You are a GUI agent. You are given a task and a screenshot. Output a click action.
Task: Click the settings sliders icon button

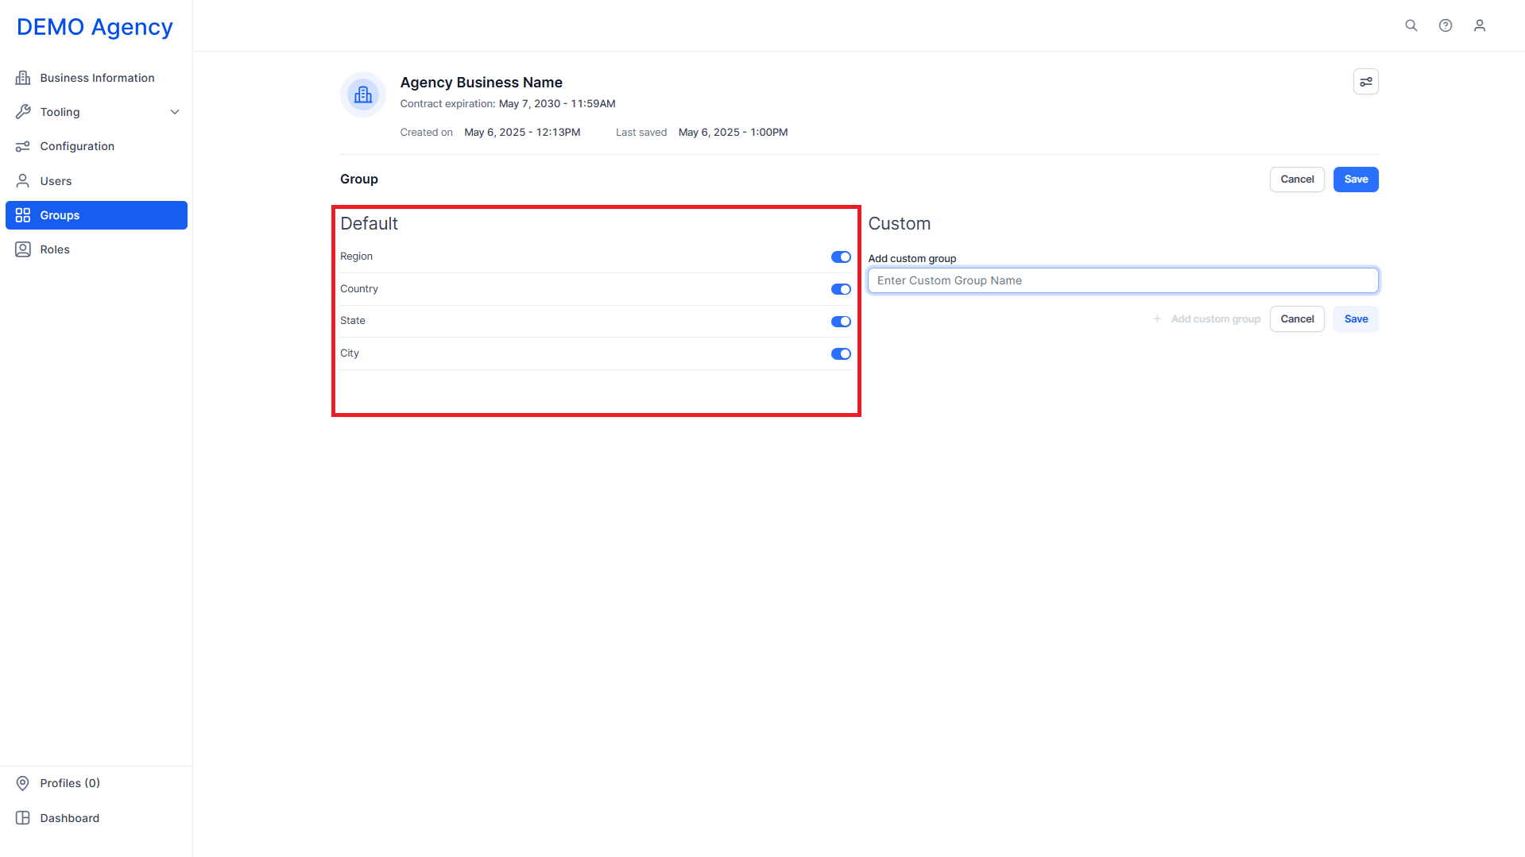point(1366,82)
